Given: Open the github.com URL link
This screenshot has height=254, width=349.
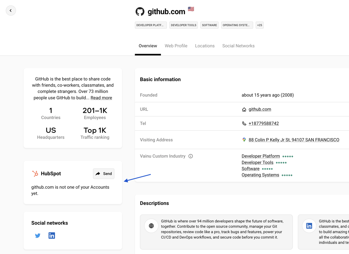Looking at the screenshot, I should [x=260, y=109].
